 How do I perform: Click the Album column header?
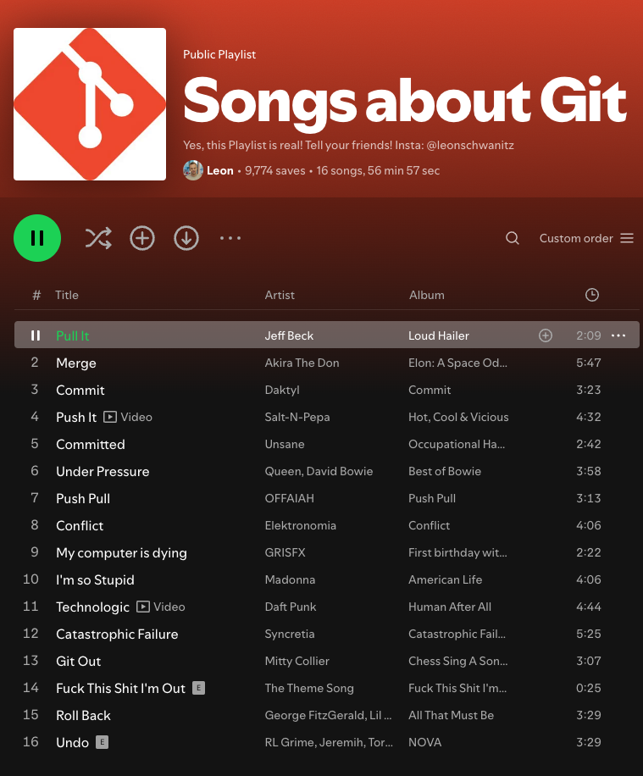427,295
